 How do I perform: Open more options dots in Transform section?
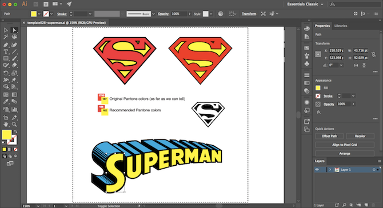375,72
